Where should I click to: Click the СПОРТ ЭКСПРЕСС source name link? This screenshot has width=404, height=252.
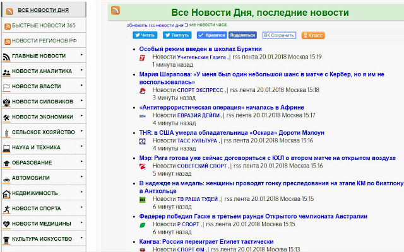200,90
